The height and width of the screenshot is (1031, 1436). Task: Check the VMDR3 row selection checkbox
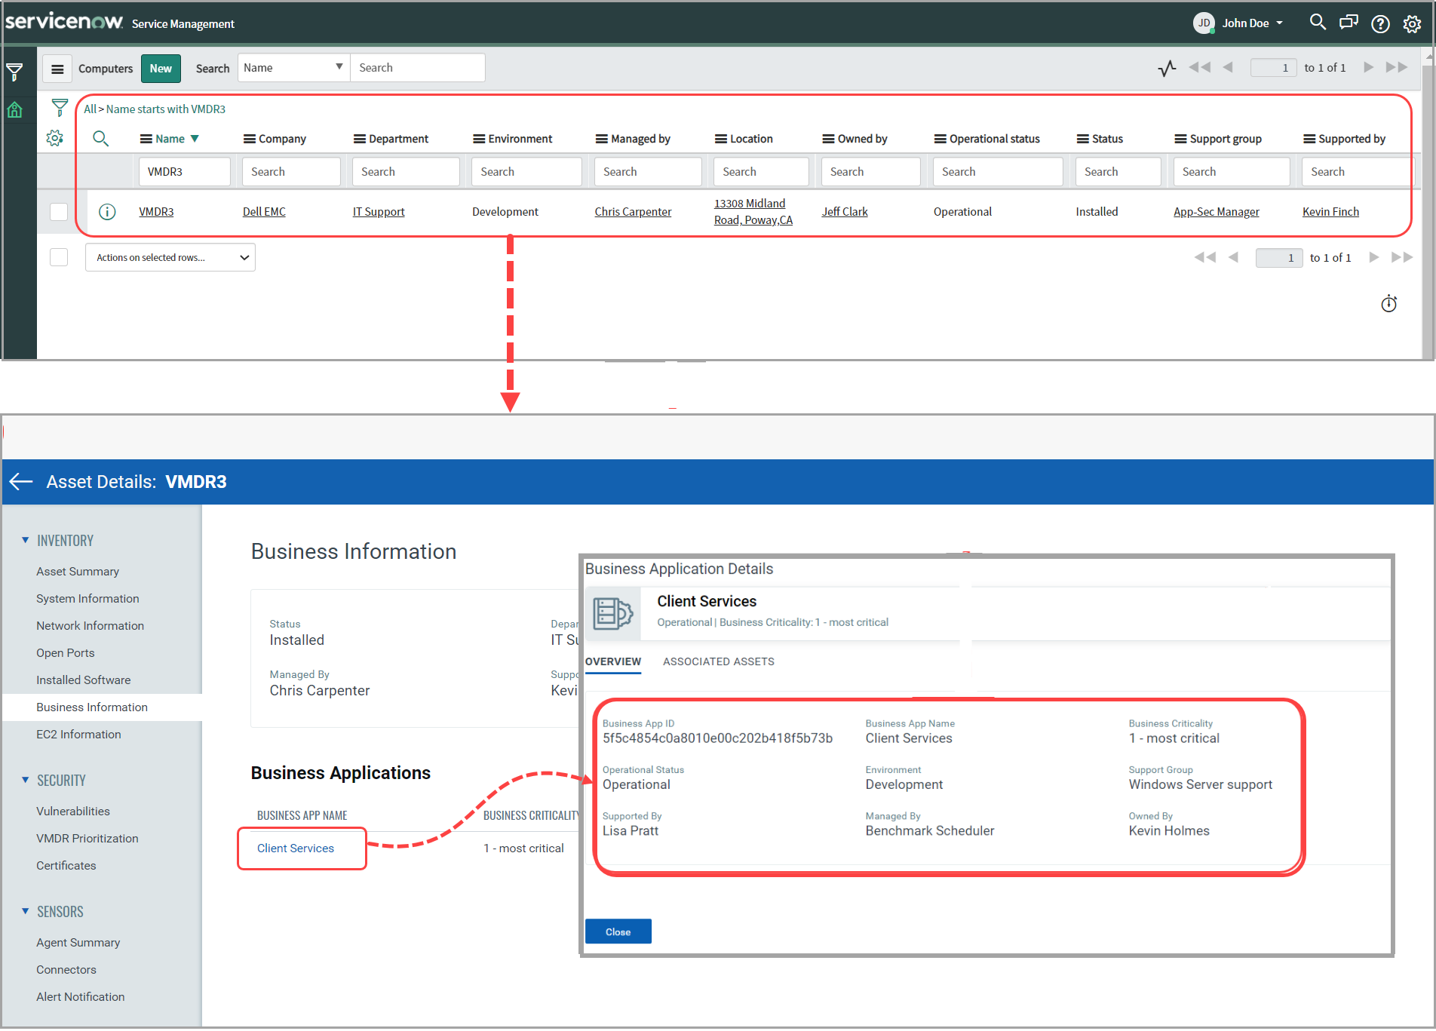click(58, 212)
